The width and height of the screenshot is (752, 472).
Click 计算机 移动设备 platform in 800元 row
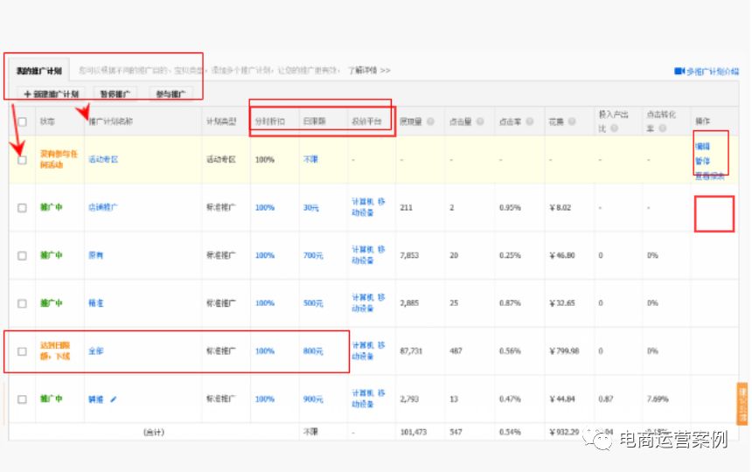pyautogui.click(x=368, y=351)
